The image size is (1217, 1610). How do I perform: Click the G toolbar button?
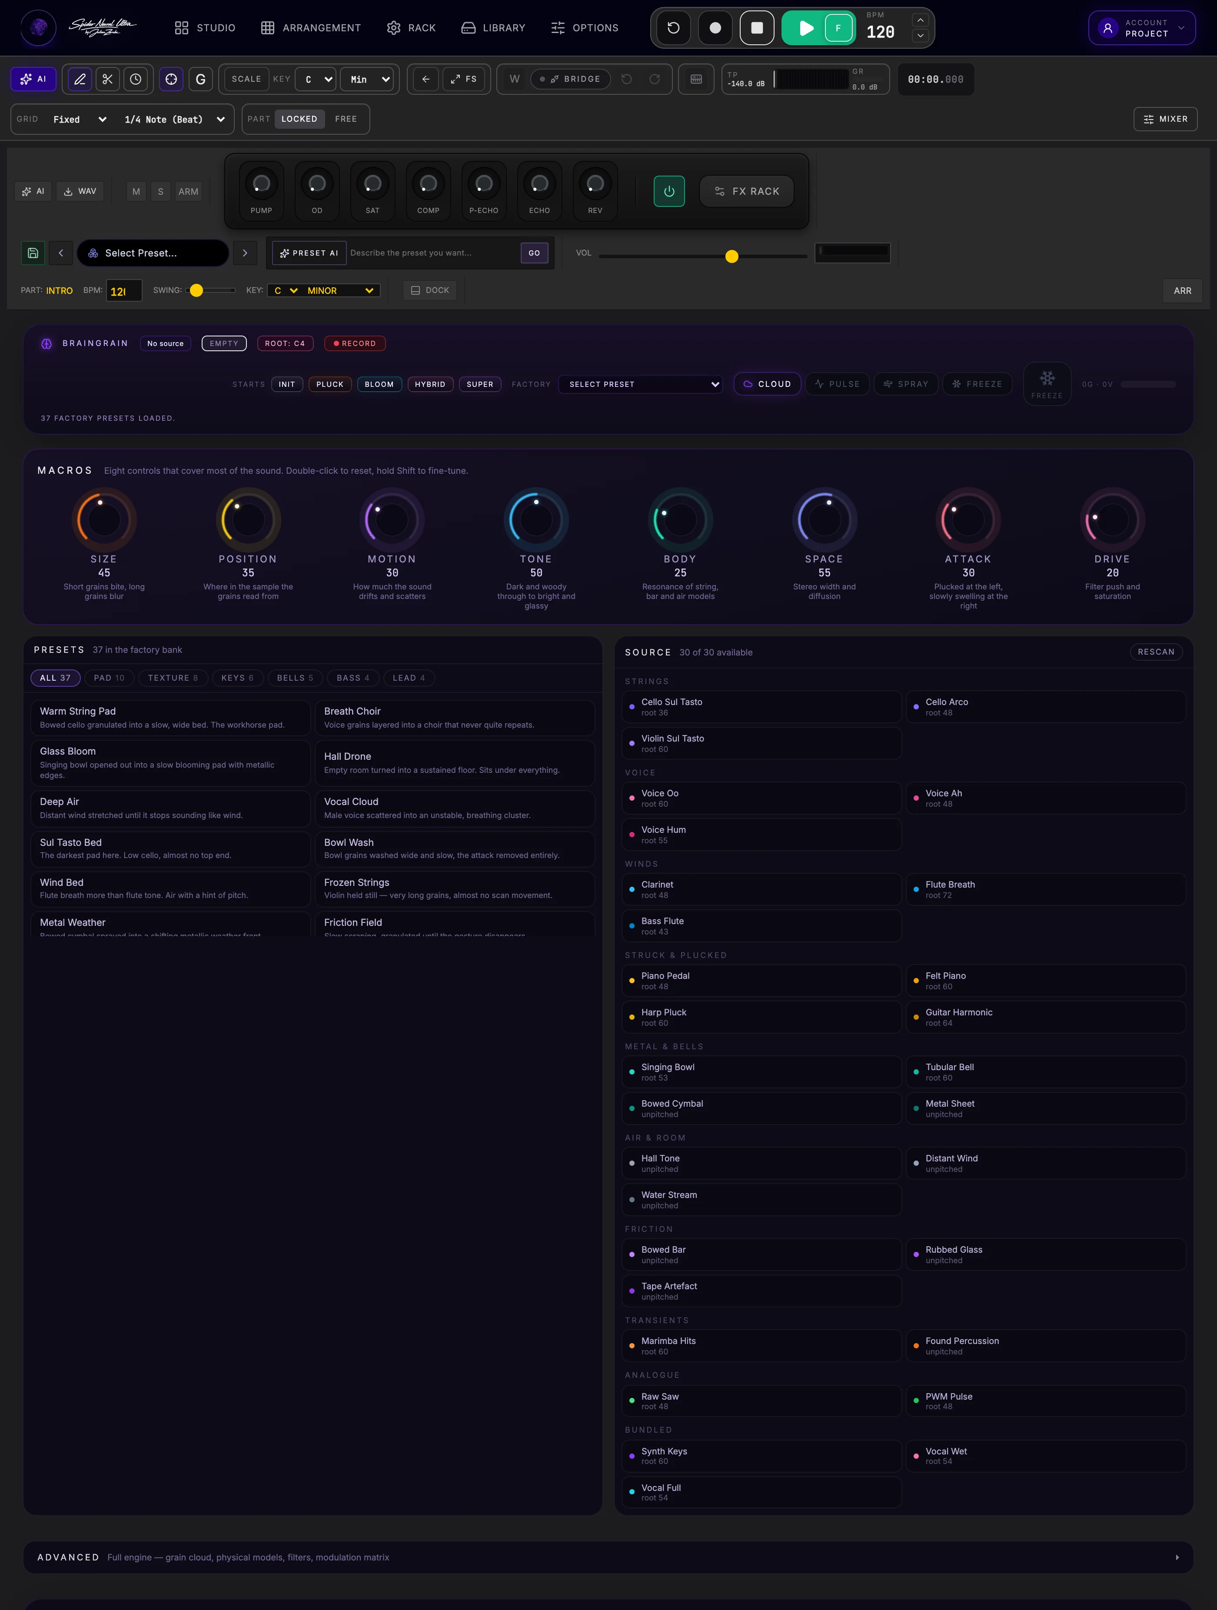click(201, 80)
